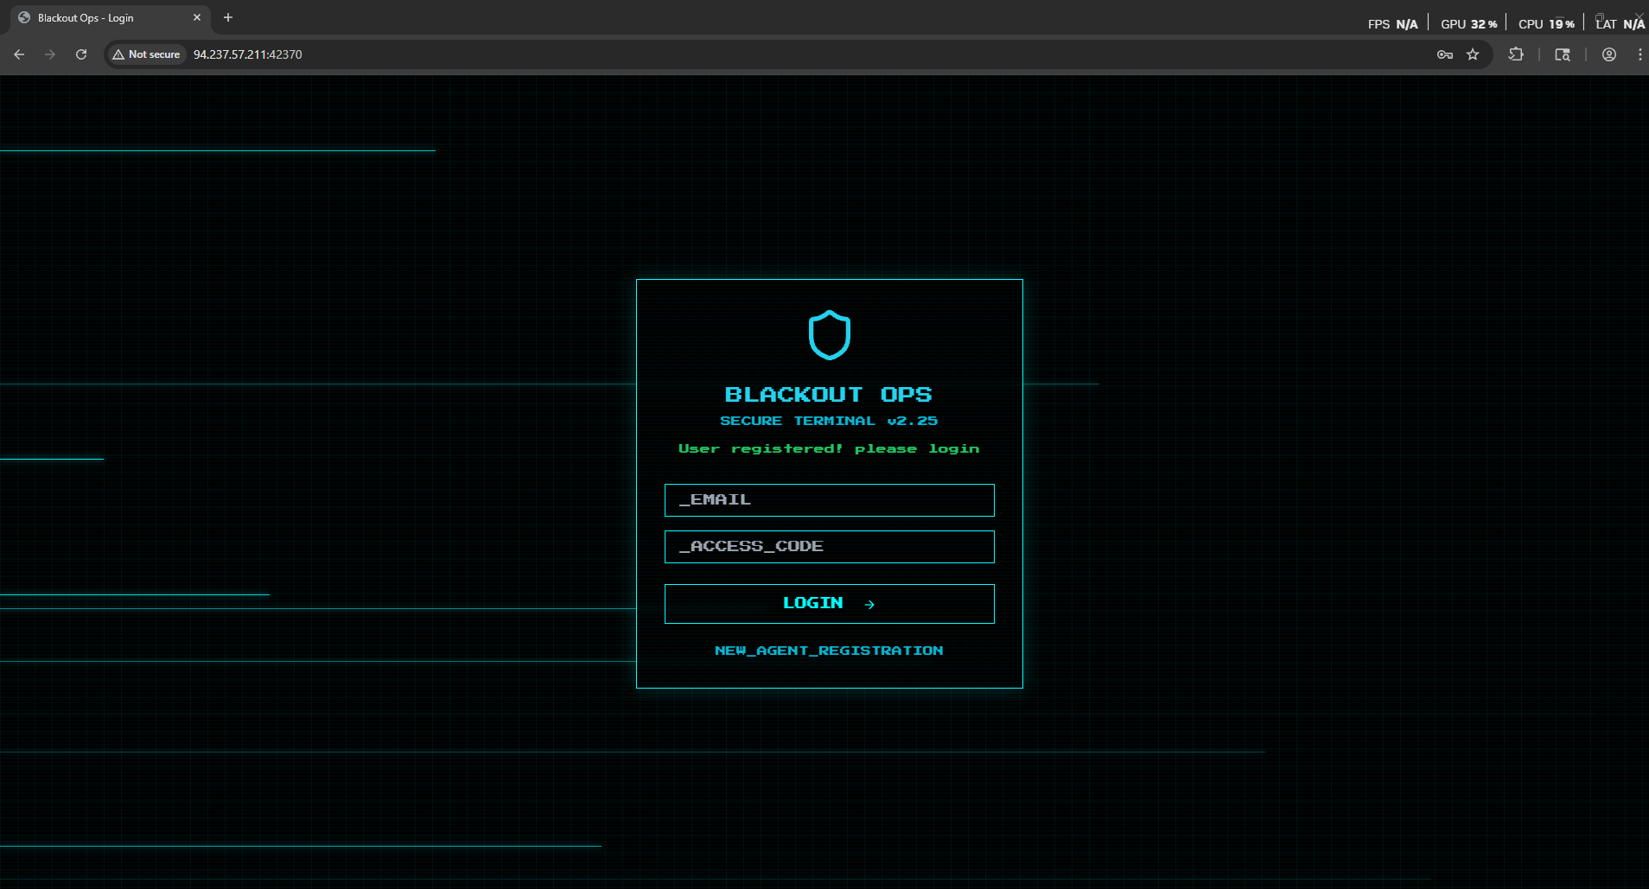The width and height of the screenshot is (1649, 889).
Task: Click the browser forward arrow
Action: pyautogui.click(x=50, y=54)
